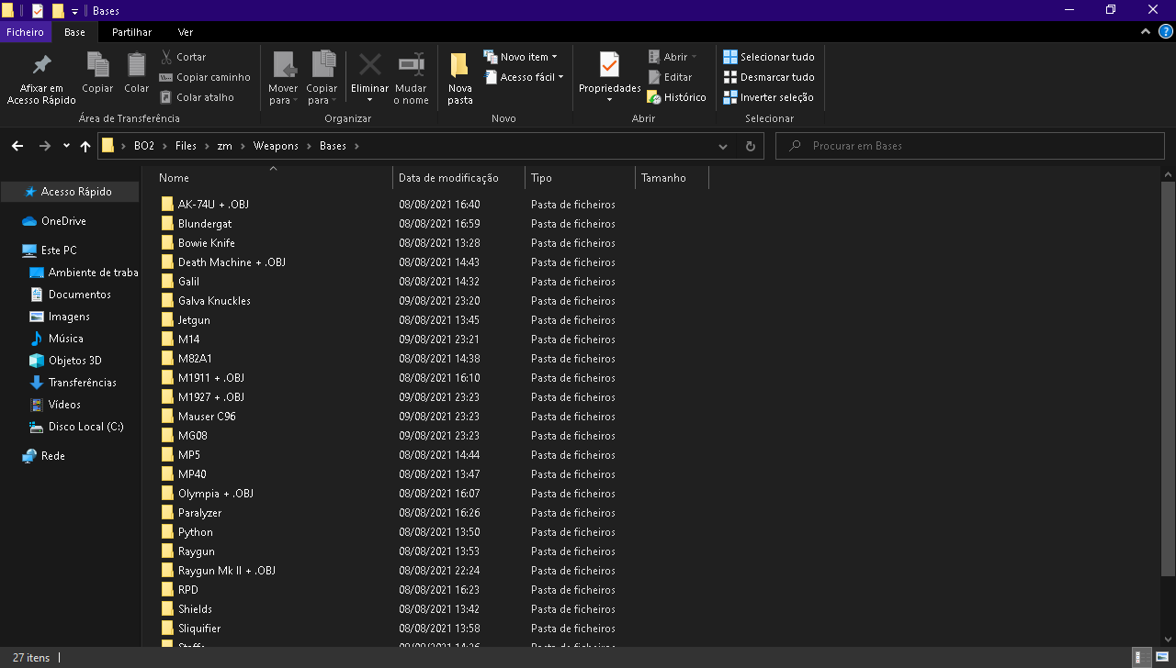Click the Colar paste icon
Viewport: 1176px width, 668px height.
137,65
